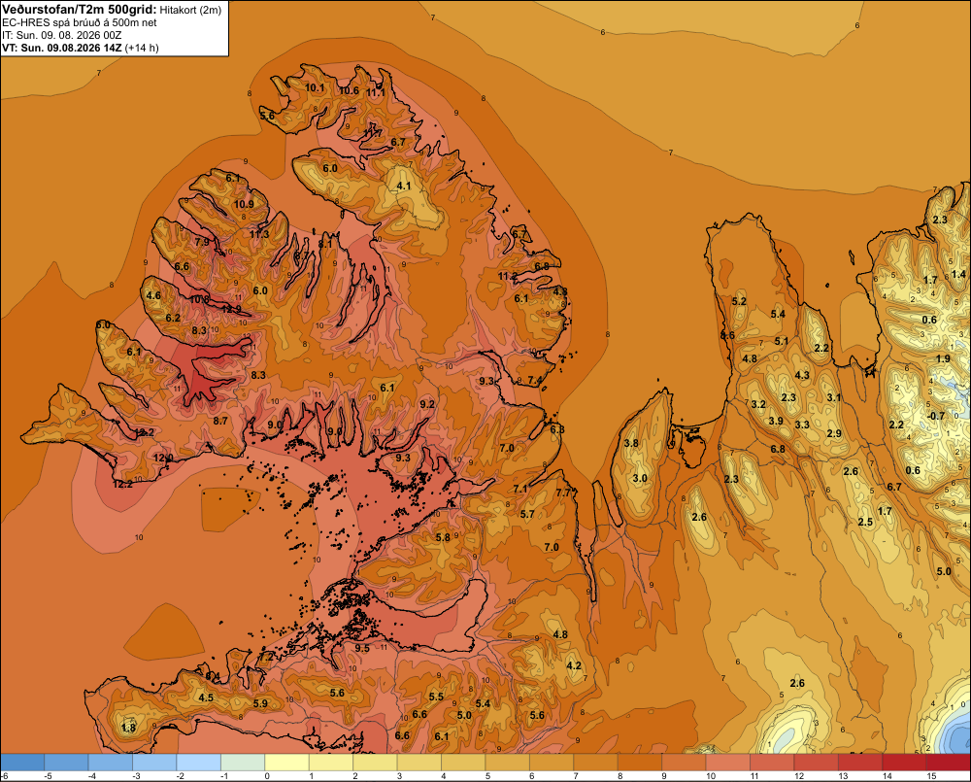The width and height of the screenshot is (971, 782).
Task: Click the 9.5 temperature label
Action: pyautogui.click(x=362, y=648)
